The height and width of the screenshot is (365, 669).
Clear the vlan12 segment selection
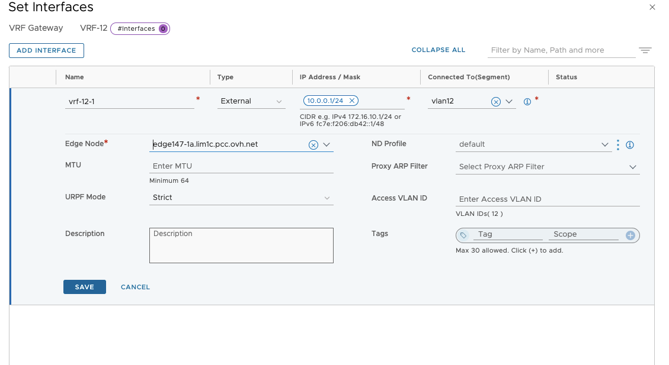tap(495, 102)
